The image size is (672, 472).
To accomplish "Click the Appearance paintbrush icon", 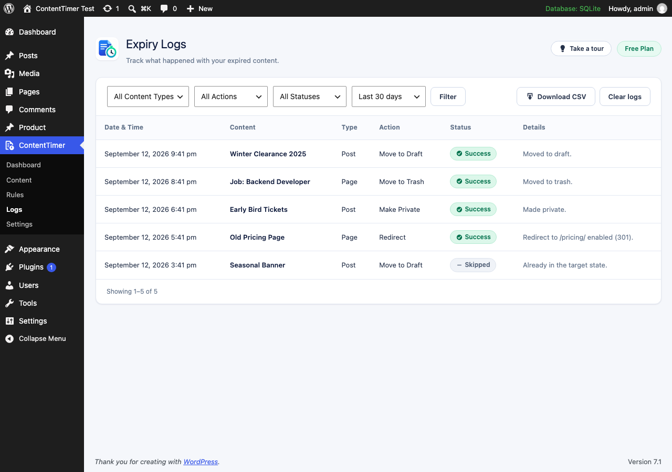I will pos(9,249).
